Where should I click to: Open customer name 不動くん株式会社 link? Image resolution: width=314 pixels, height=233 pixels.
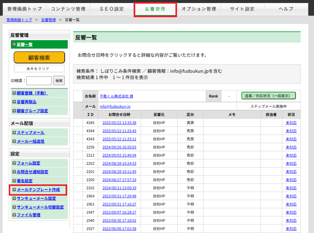point(116,96)
